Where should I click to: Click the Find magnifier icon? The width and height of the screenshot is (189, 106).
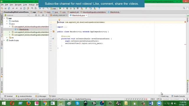click(x=32, y=8)
